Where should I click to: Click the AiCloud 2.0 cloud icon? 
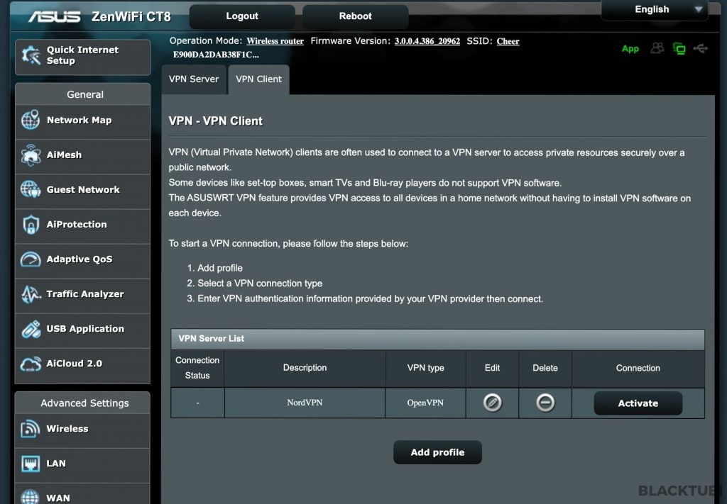coord(31,364)
